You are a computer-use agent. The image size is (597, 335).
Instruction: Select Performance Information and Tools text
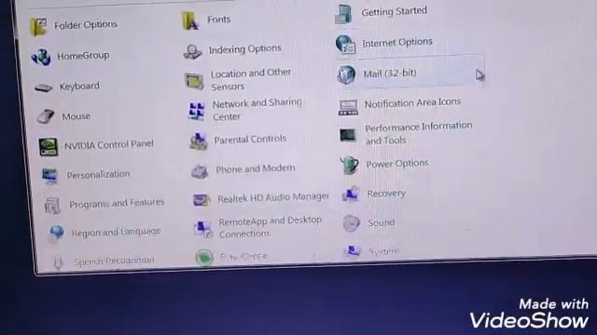(x=419, y=133)
